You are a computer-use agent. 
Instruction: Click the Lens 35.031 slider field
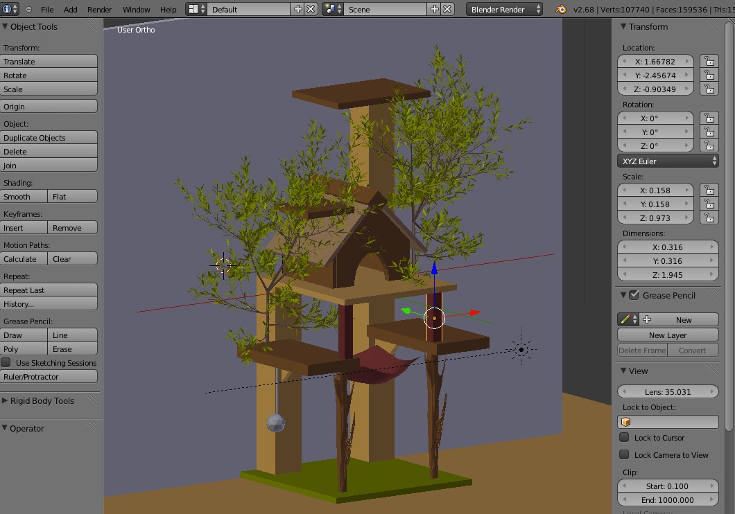[668, 392]
